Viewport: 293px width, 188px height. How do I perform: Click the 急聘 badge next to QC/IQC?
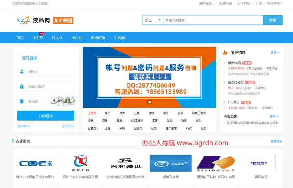(x=245, y=102)
